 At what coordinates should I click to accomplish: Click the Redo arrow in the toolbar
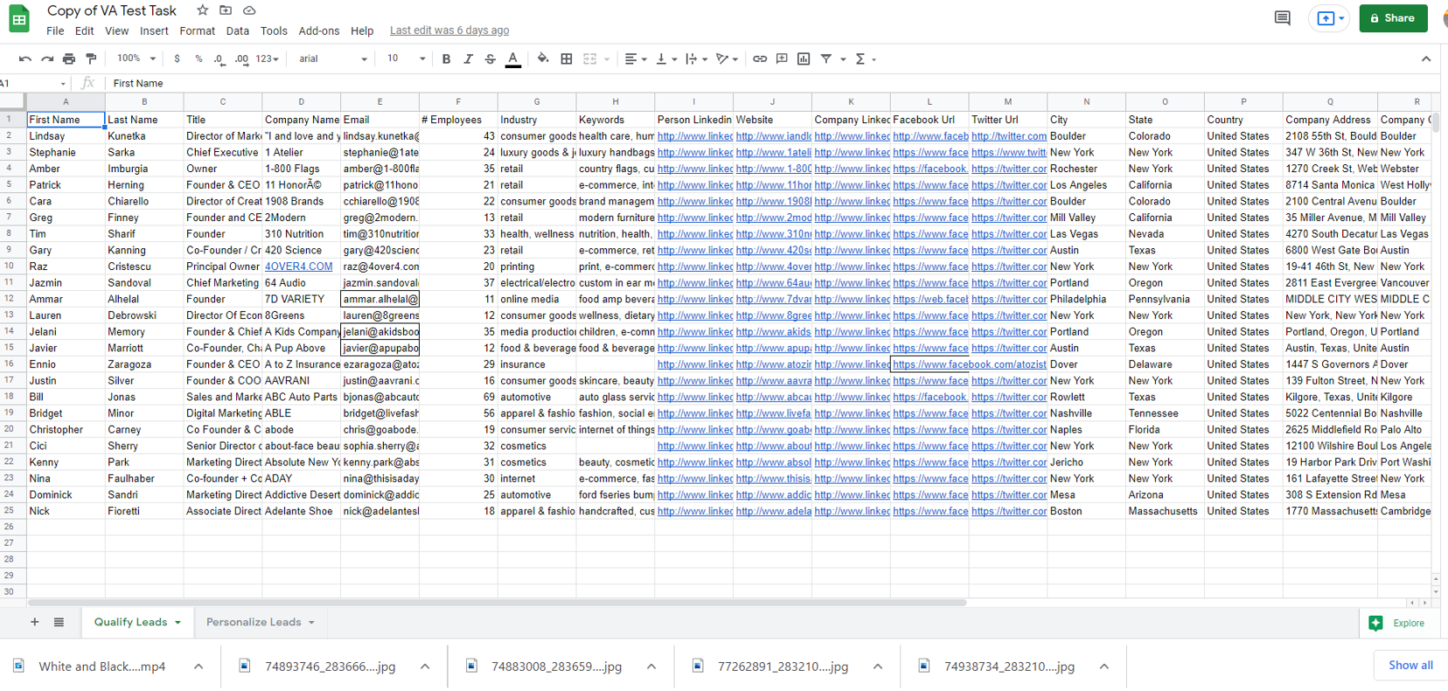click(x=47, y=59)
